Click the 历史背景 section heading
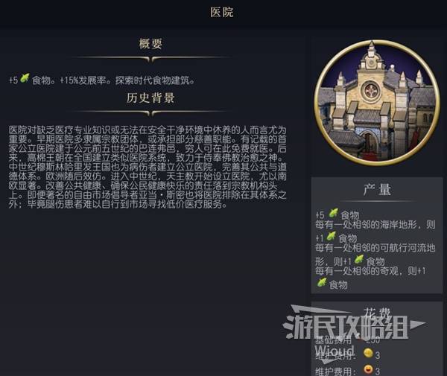447x376 pixels. click(150, 98)
